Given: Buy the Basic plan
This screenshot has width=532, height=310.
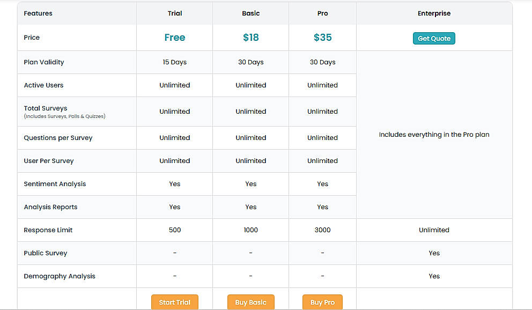Looking at the screenshot, I should pos(251,302).
